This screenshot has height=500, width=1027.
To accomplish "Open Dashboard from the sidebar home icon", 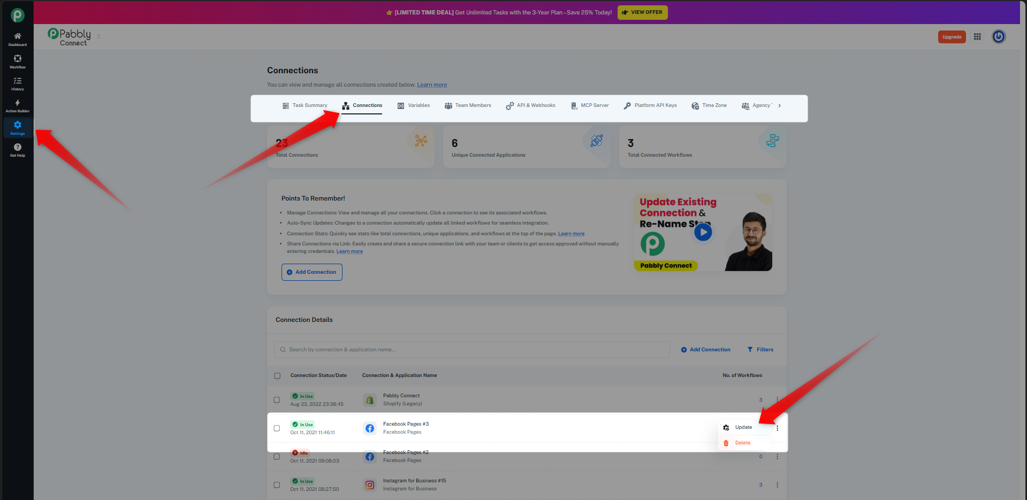I will tap(17, 39).
